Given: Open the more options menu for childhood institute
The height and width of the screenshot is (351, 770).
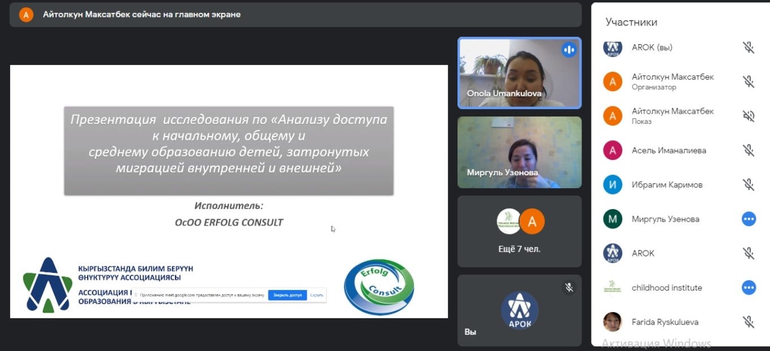Looking at the screenshot, I should click(748, 288).
